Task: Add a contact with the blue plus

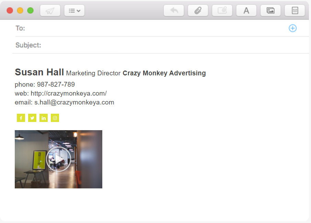Action: tap(292, 28)
